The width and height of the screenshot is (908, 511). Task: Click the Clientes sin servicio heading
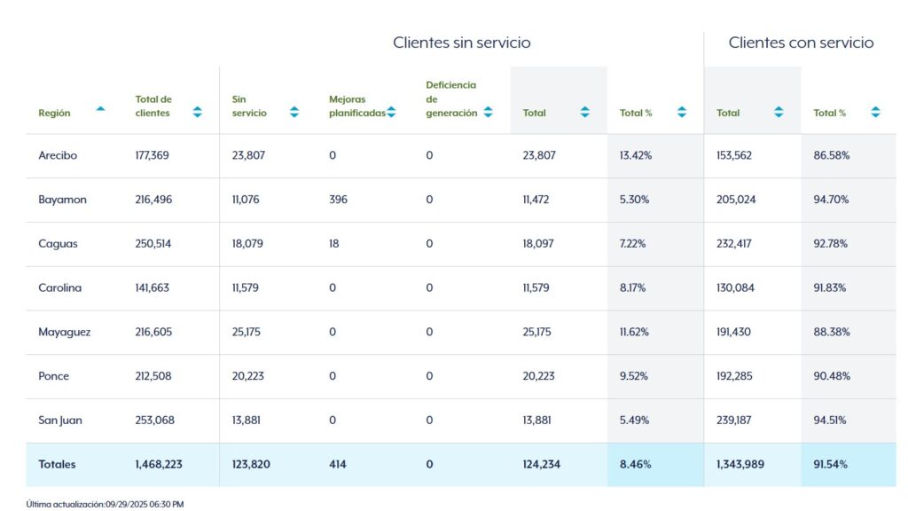461,43
